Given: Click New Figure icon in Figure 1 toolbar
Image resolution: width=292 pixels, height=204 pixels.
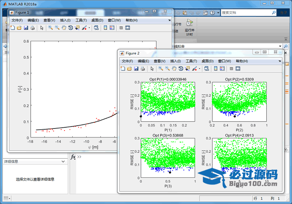Looking at the screenshot, I should (13, 28).
